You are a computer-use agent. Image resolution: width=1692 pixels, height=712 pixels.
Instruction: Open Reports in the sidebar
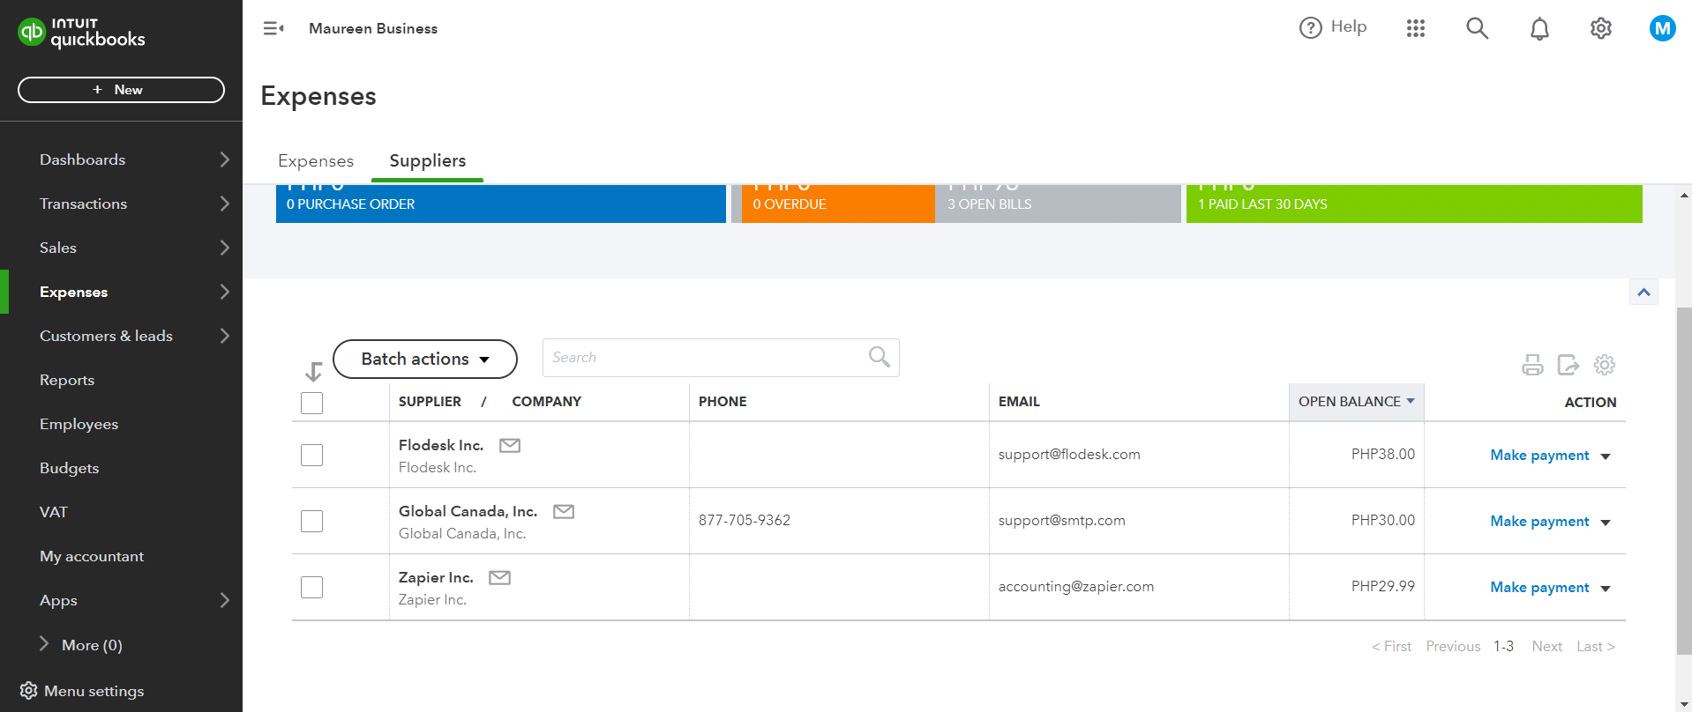(67, 380)
